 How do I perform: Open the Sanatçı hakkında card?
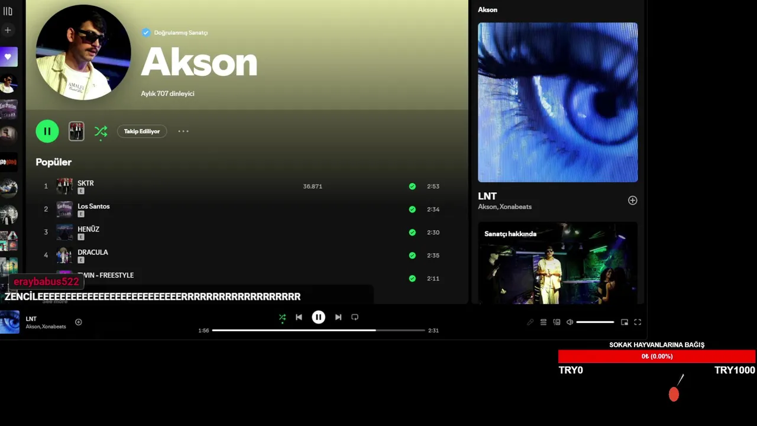558,263
